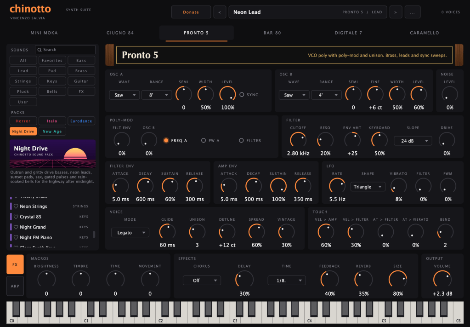Screen dimensions: 470x327
Task: Open Filter Slope 24 dB dropdown
Action: coord(413,141)
